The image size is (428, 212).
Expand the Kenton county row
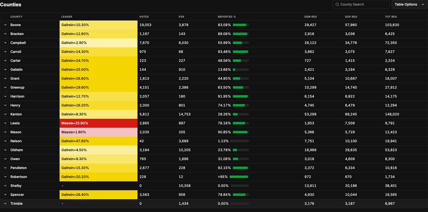(5, 114)
